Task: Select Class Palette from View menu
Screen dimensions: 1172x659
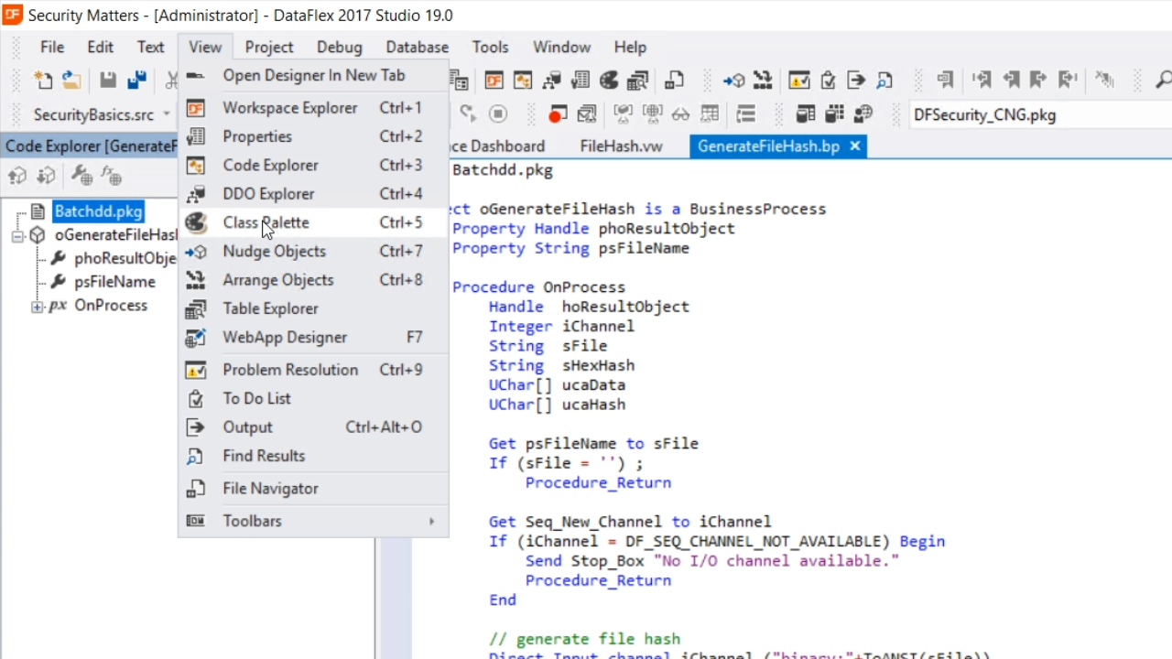Action: click(x=266, y=222)
